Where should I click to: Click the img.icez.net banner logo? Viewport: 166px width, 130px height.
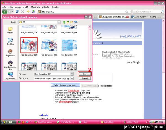131,36
